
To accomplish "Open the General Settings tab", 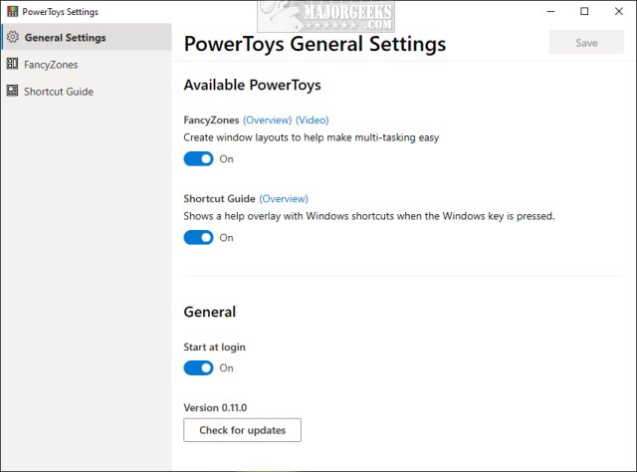I will click(x=65, y=38).
